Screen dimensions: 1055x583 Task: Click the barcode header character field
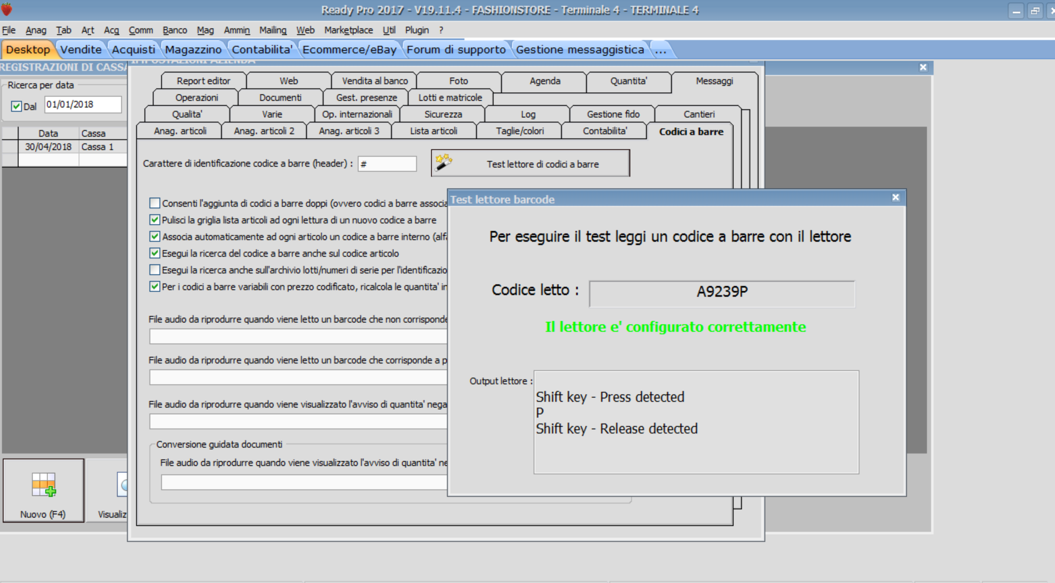387,164
